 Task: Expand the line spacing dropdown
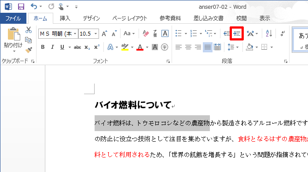(237, 48)
